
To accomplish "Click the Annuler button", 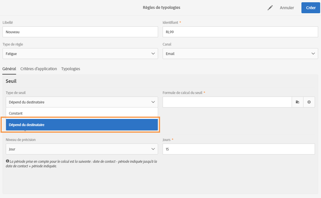I will (287, 8).
